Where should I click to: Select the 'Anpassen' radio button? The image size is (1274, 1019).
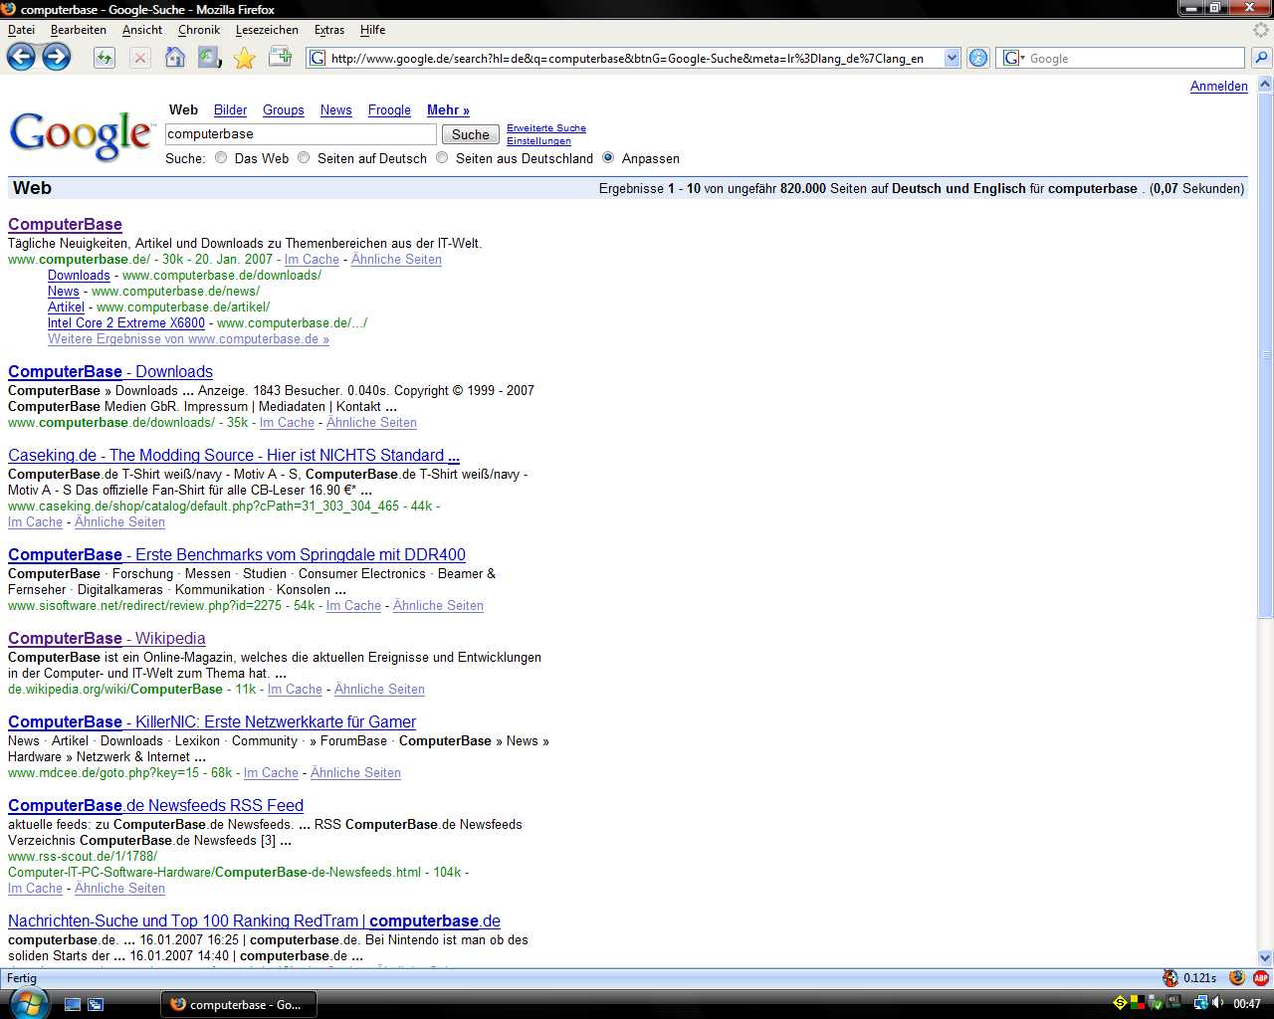coord(608,157)
